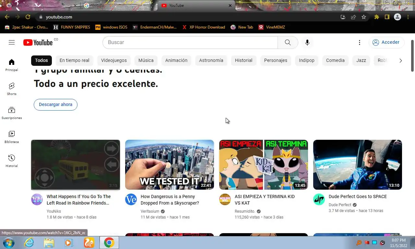Click in the Buscar search field
Screen dimensions: 415x249
coord(190,42)
